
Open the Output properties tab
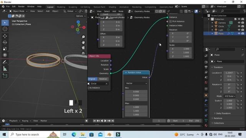[206, 67]
